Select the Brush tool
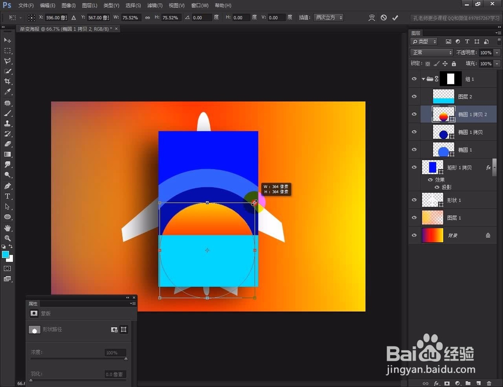 tap(7, 113)
